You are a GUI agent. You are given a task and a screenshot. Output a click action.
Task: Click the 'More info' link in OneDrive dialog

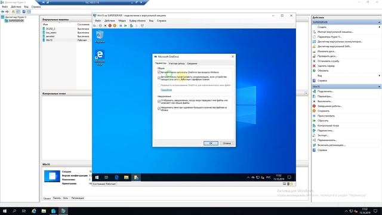click(x=167, y=90)
